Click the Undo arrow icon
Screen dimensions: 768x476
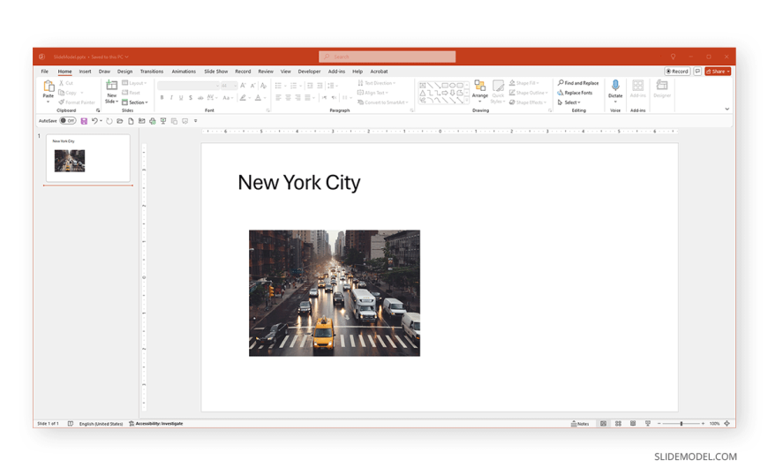[x=94, y=121]
